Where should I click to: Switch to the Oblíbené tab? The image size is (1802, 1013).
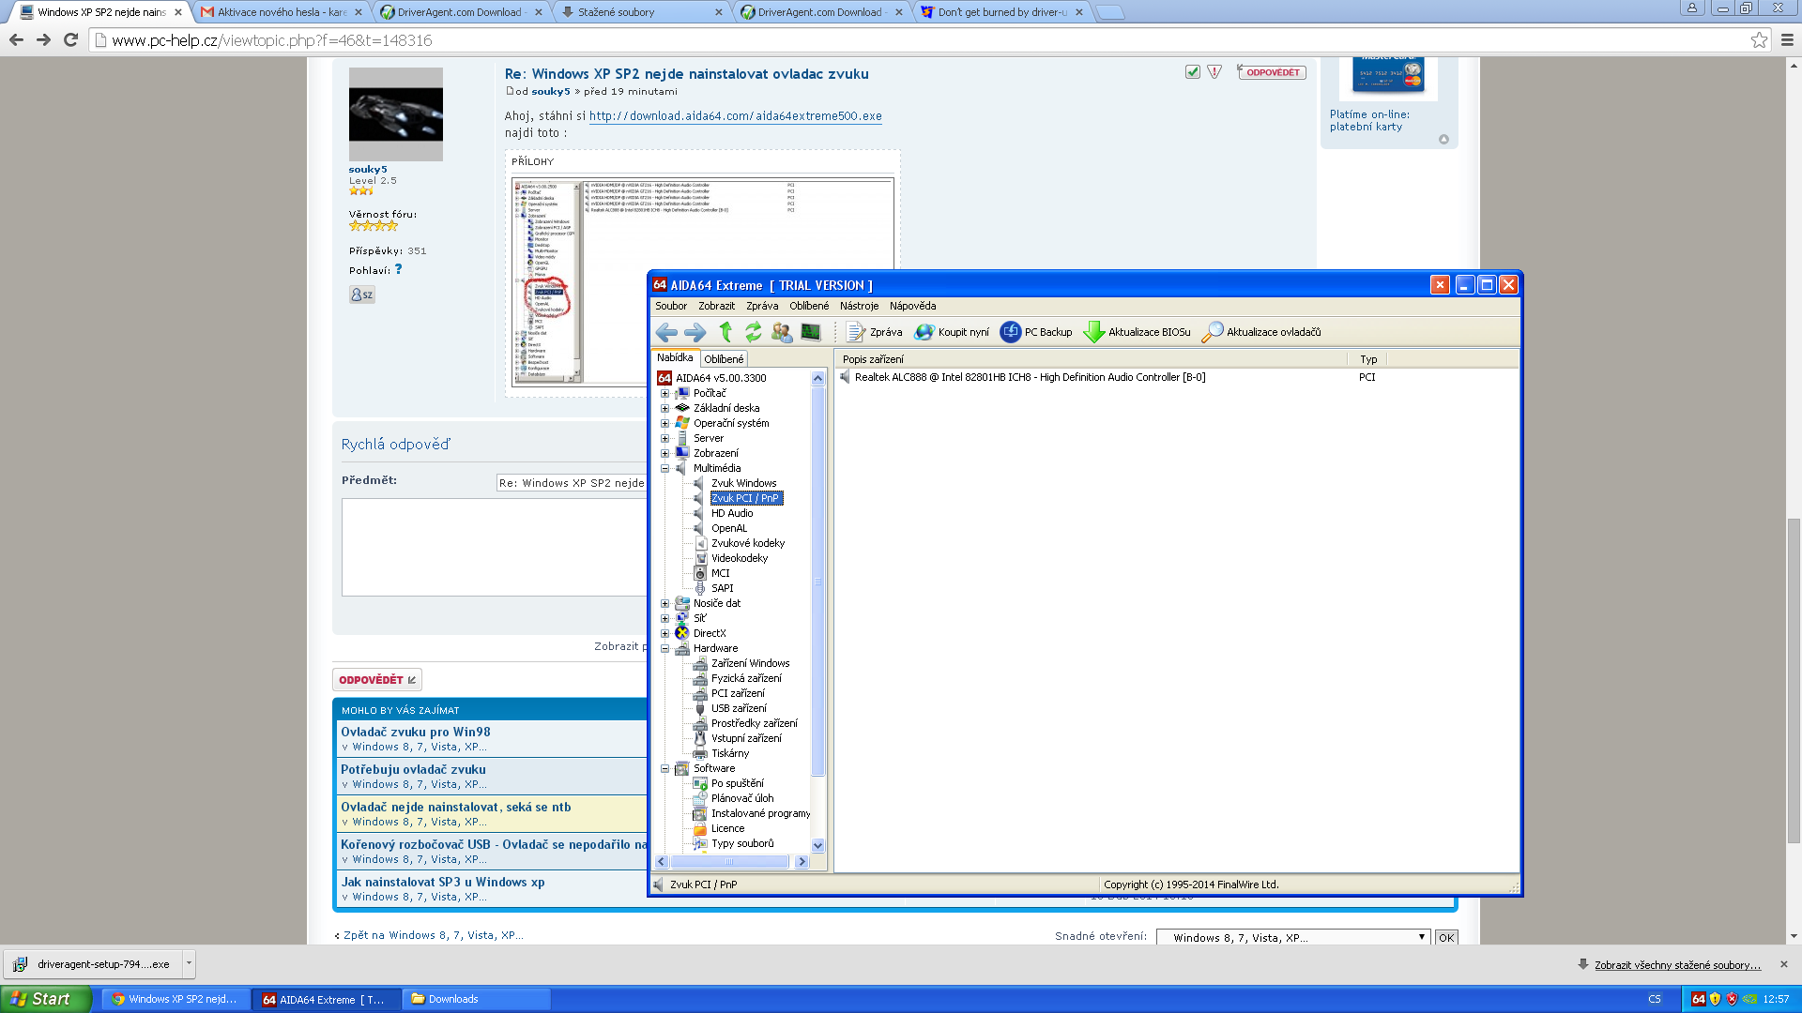point(724,359)
